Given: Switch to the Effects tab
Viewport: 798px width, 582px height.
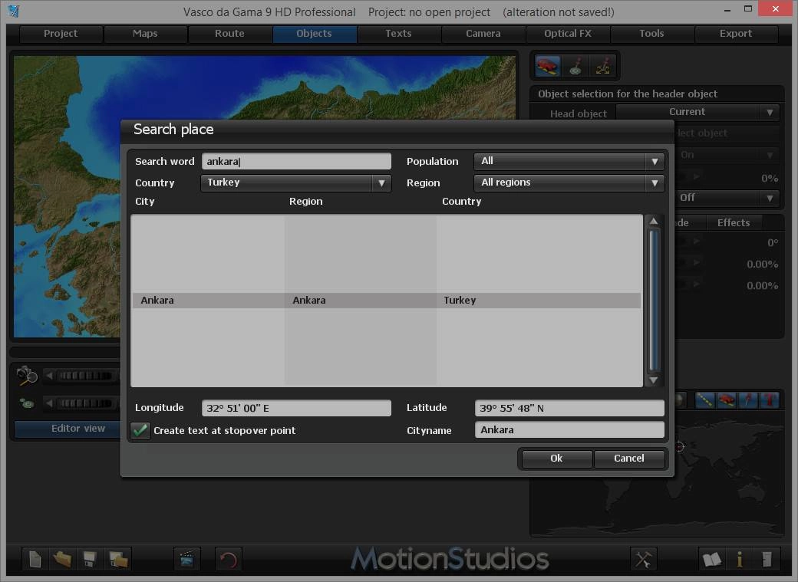Looking at the screenshot, I should point(734,222).
